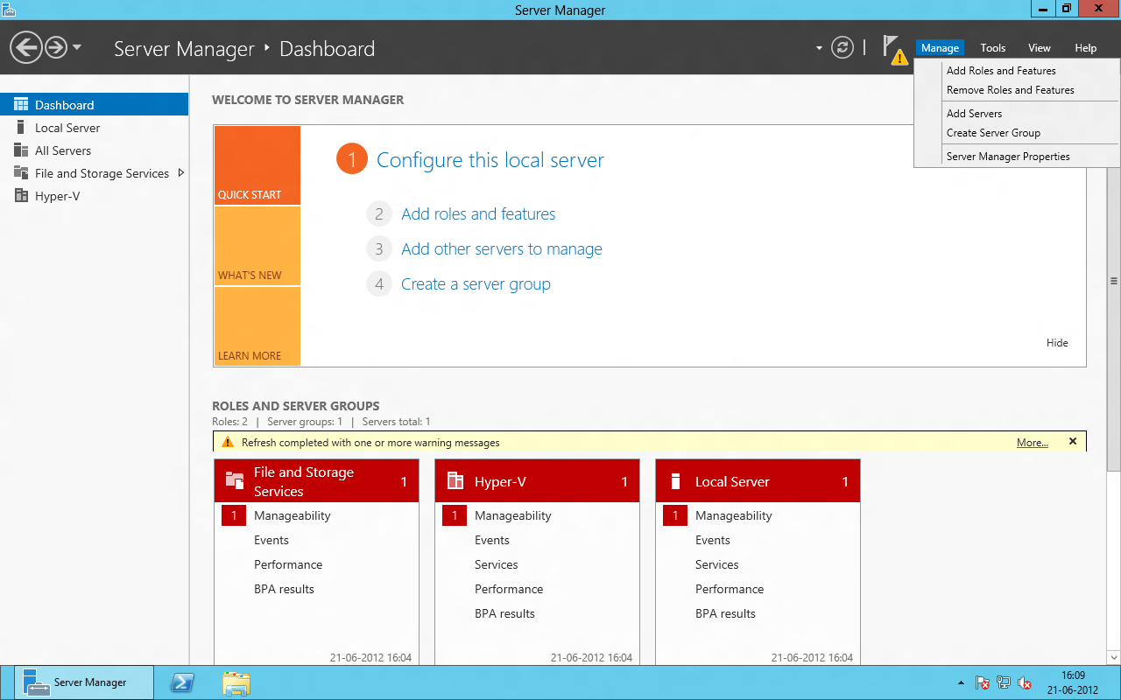Image resolution: width=1121 pixels, height=700 pixels.
Task: Show hidden tray icons arrow
Action: coord(962,683)
